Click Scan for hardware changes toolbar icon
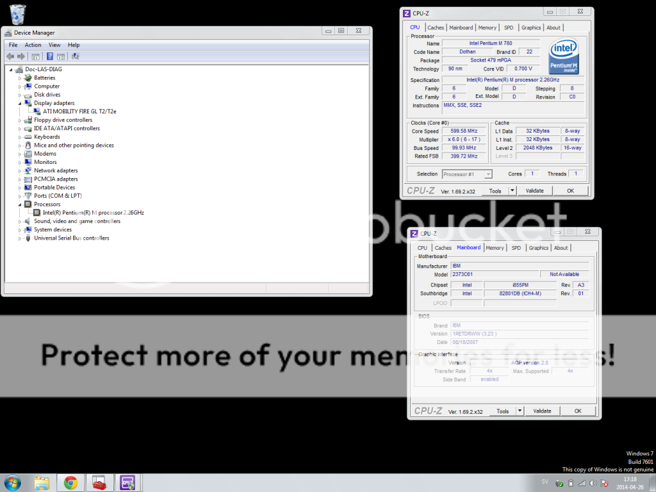Image resolution: width=656 pixels, height=492 pixels. [76, 56]
